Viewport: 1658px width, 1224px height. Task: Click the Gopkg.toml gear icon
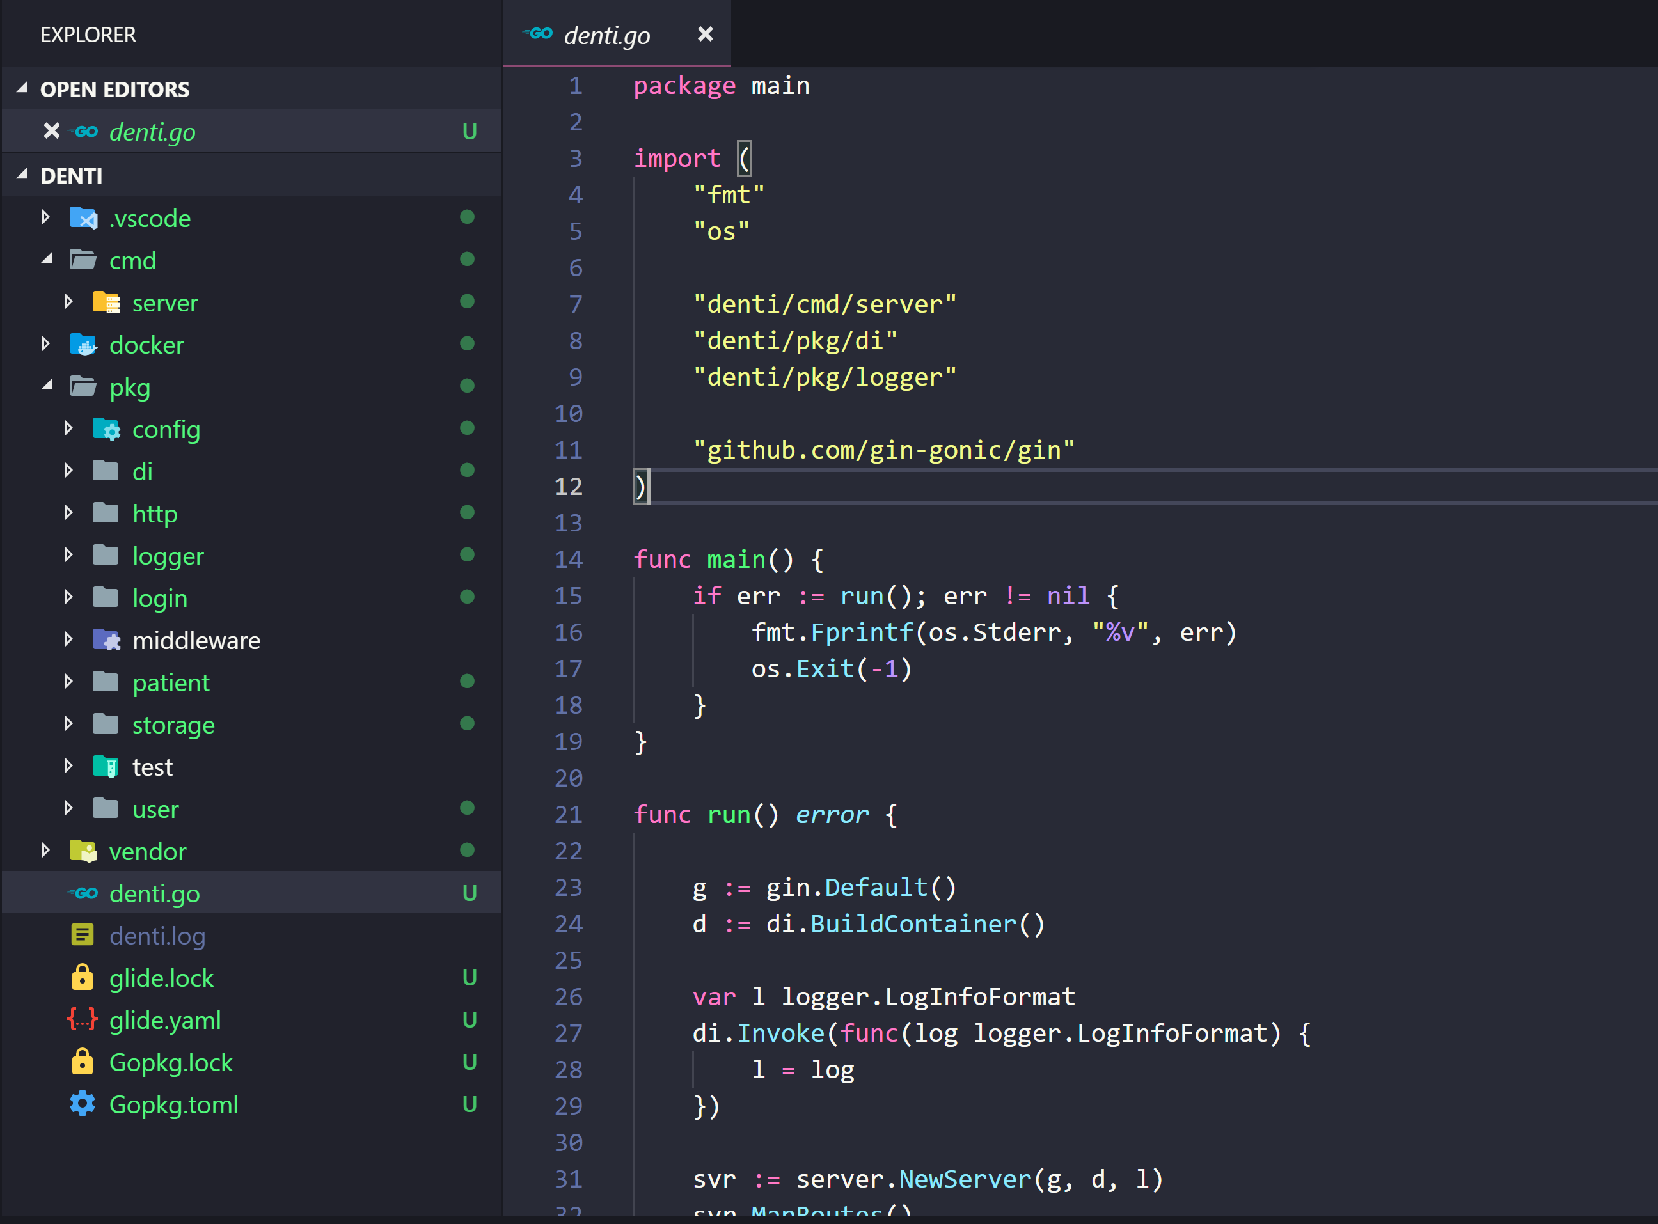click(83, 1104)
